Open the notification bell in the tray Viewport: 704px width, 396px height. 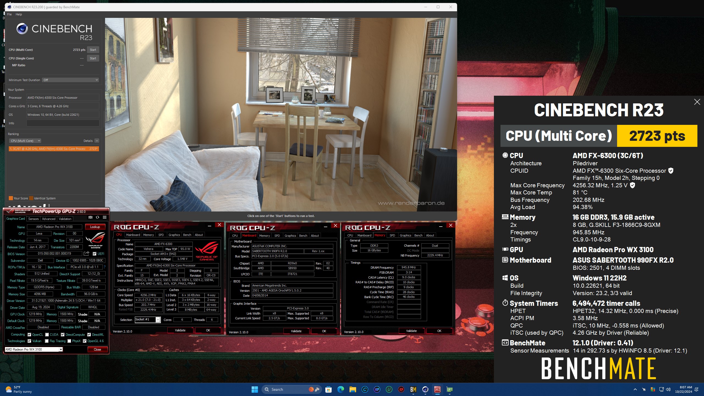coord(697,389)
